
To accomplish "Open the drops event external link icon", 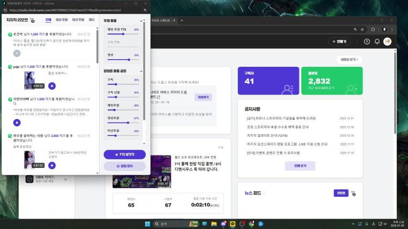I will coord(158,97).
